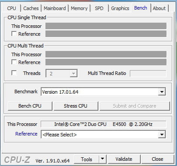177x166 pixels.
Task: Click the Validate button
Action: [x=124, y=159]
